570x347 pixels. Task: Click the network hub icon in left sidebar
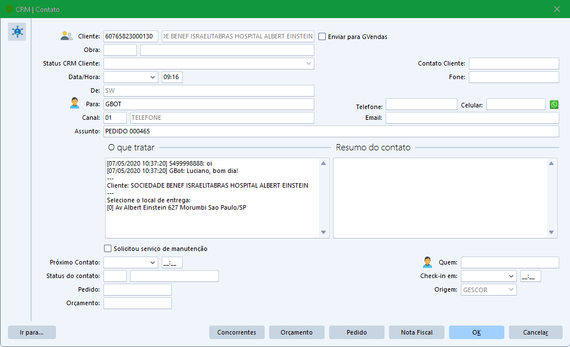pos(17,32)
